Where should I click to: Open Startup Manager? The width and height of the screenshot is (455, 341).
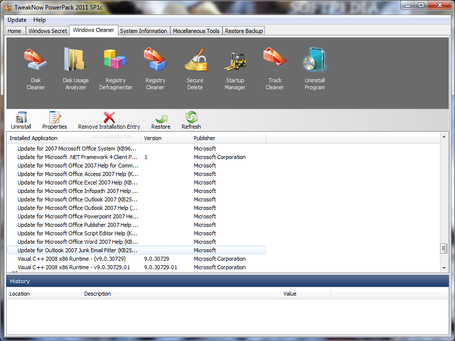tap(235, 69)
